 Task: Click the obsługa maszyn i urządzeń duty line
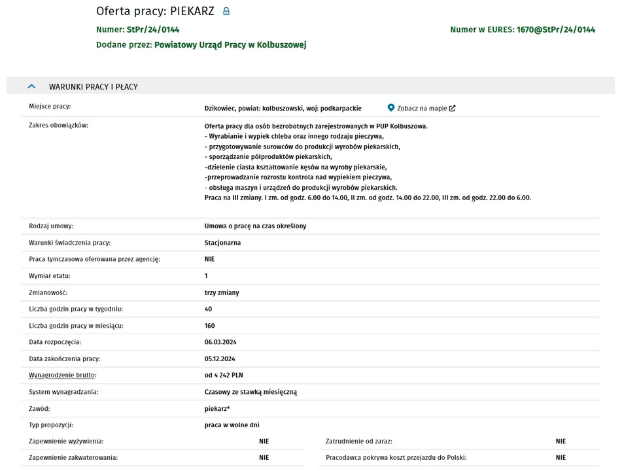(301, 187)
